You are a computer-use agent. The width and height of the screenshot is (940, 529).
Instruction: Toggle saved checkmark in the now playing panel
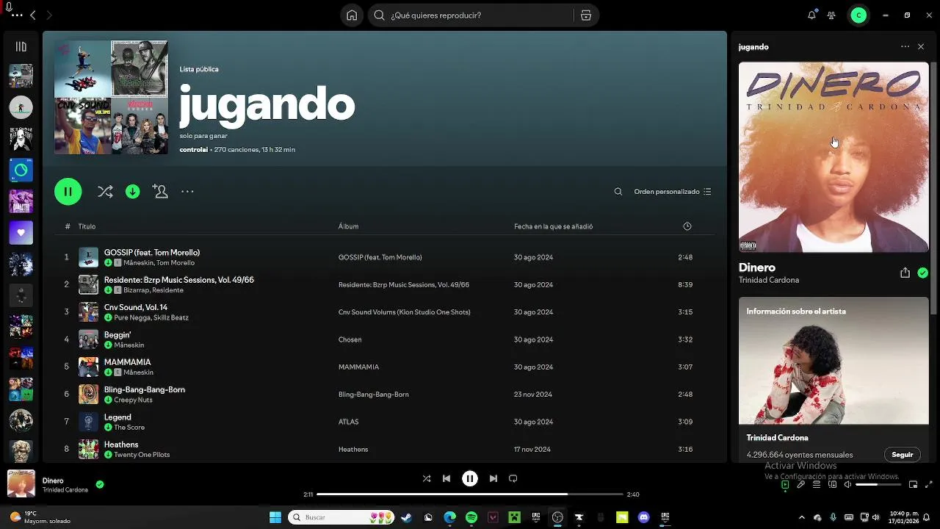[x=922, y=273]
